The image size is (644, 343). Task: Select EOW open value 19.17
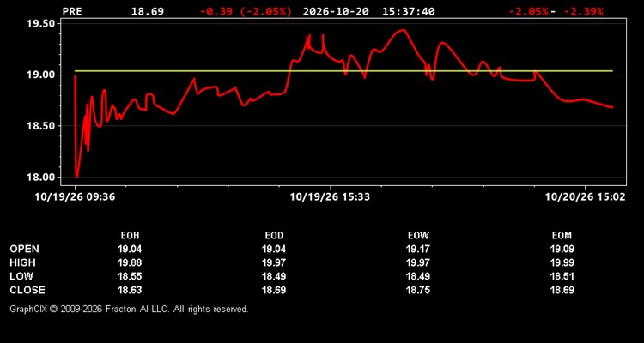pos(418,249)
